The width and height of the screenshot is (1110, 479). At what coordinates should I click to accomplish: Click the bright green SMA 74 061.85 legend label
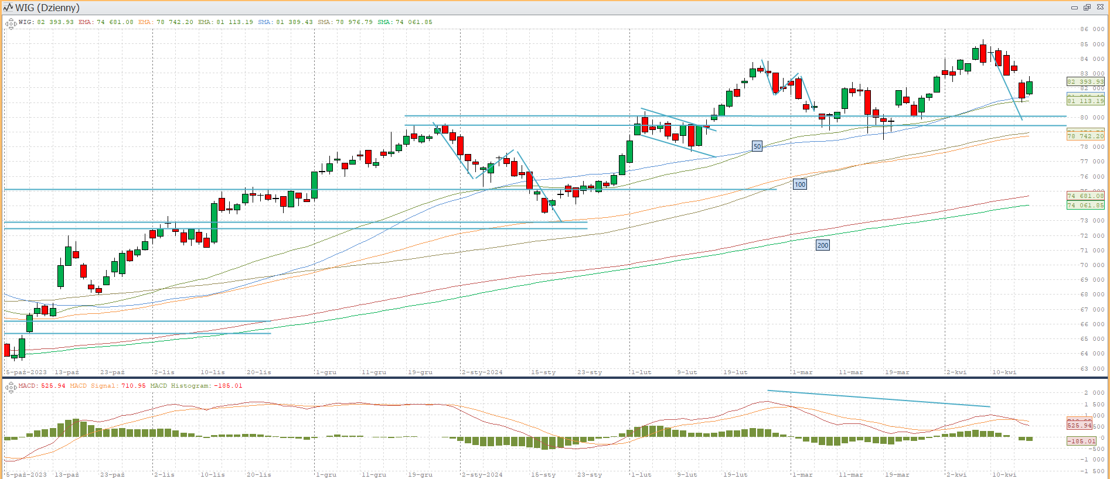(x=404, y=22)
